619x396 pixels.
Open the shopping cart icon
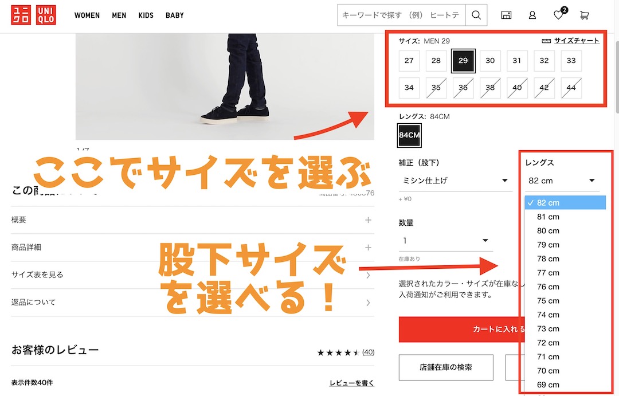pyautogui.click(x=584, y=15)
